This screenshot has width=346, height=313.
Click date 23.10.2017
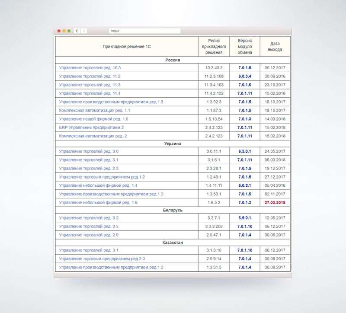tap(275, 85)
